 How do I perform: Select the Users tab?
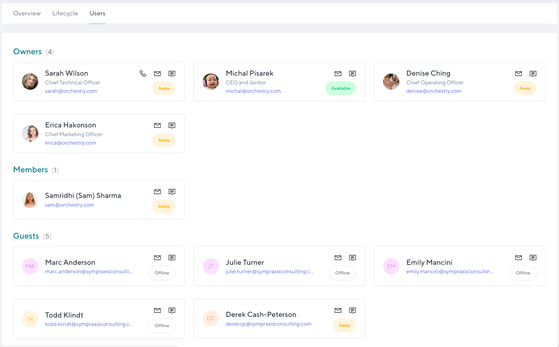(97, 13)
